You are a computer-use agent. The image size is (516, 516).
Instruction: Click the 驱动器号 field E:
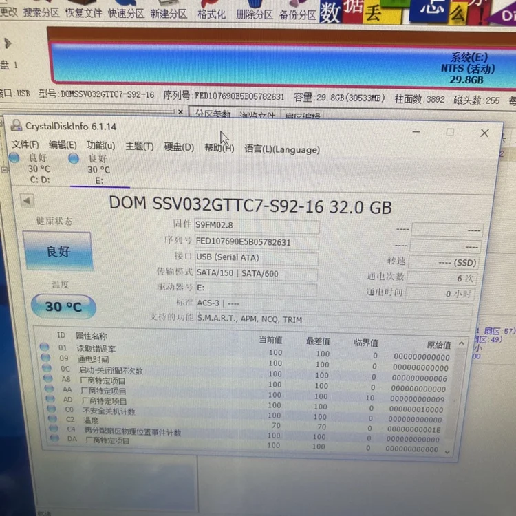[x=257, y=288]
